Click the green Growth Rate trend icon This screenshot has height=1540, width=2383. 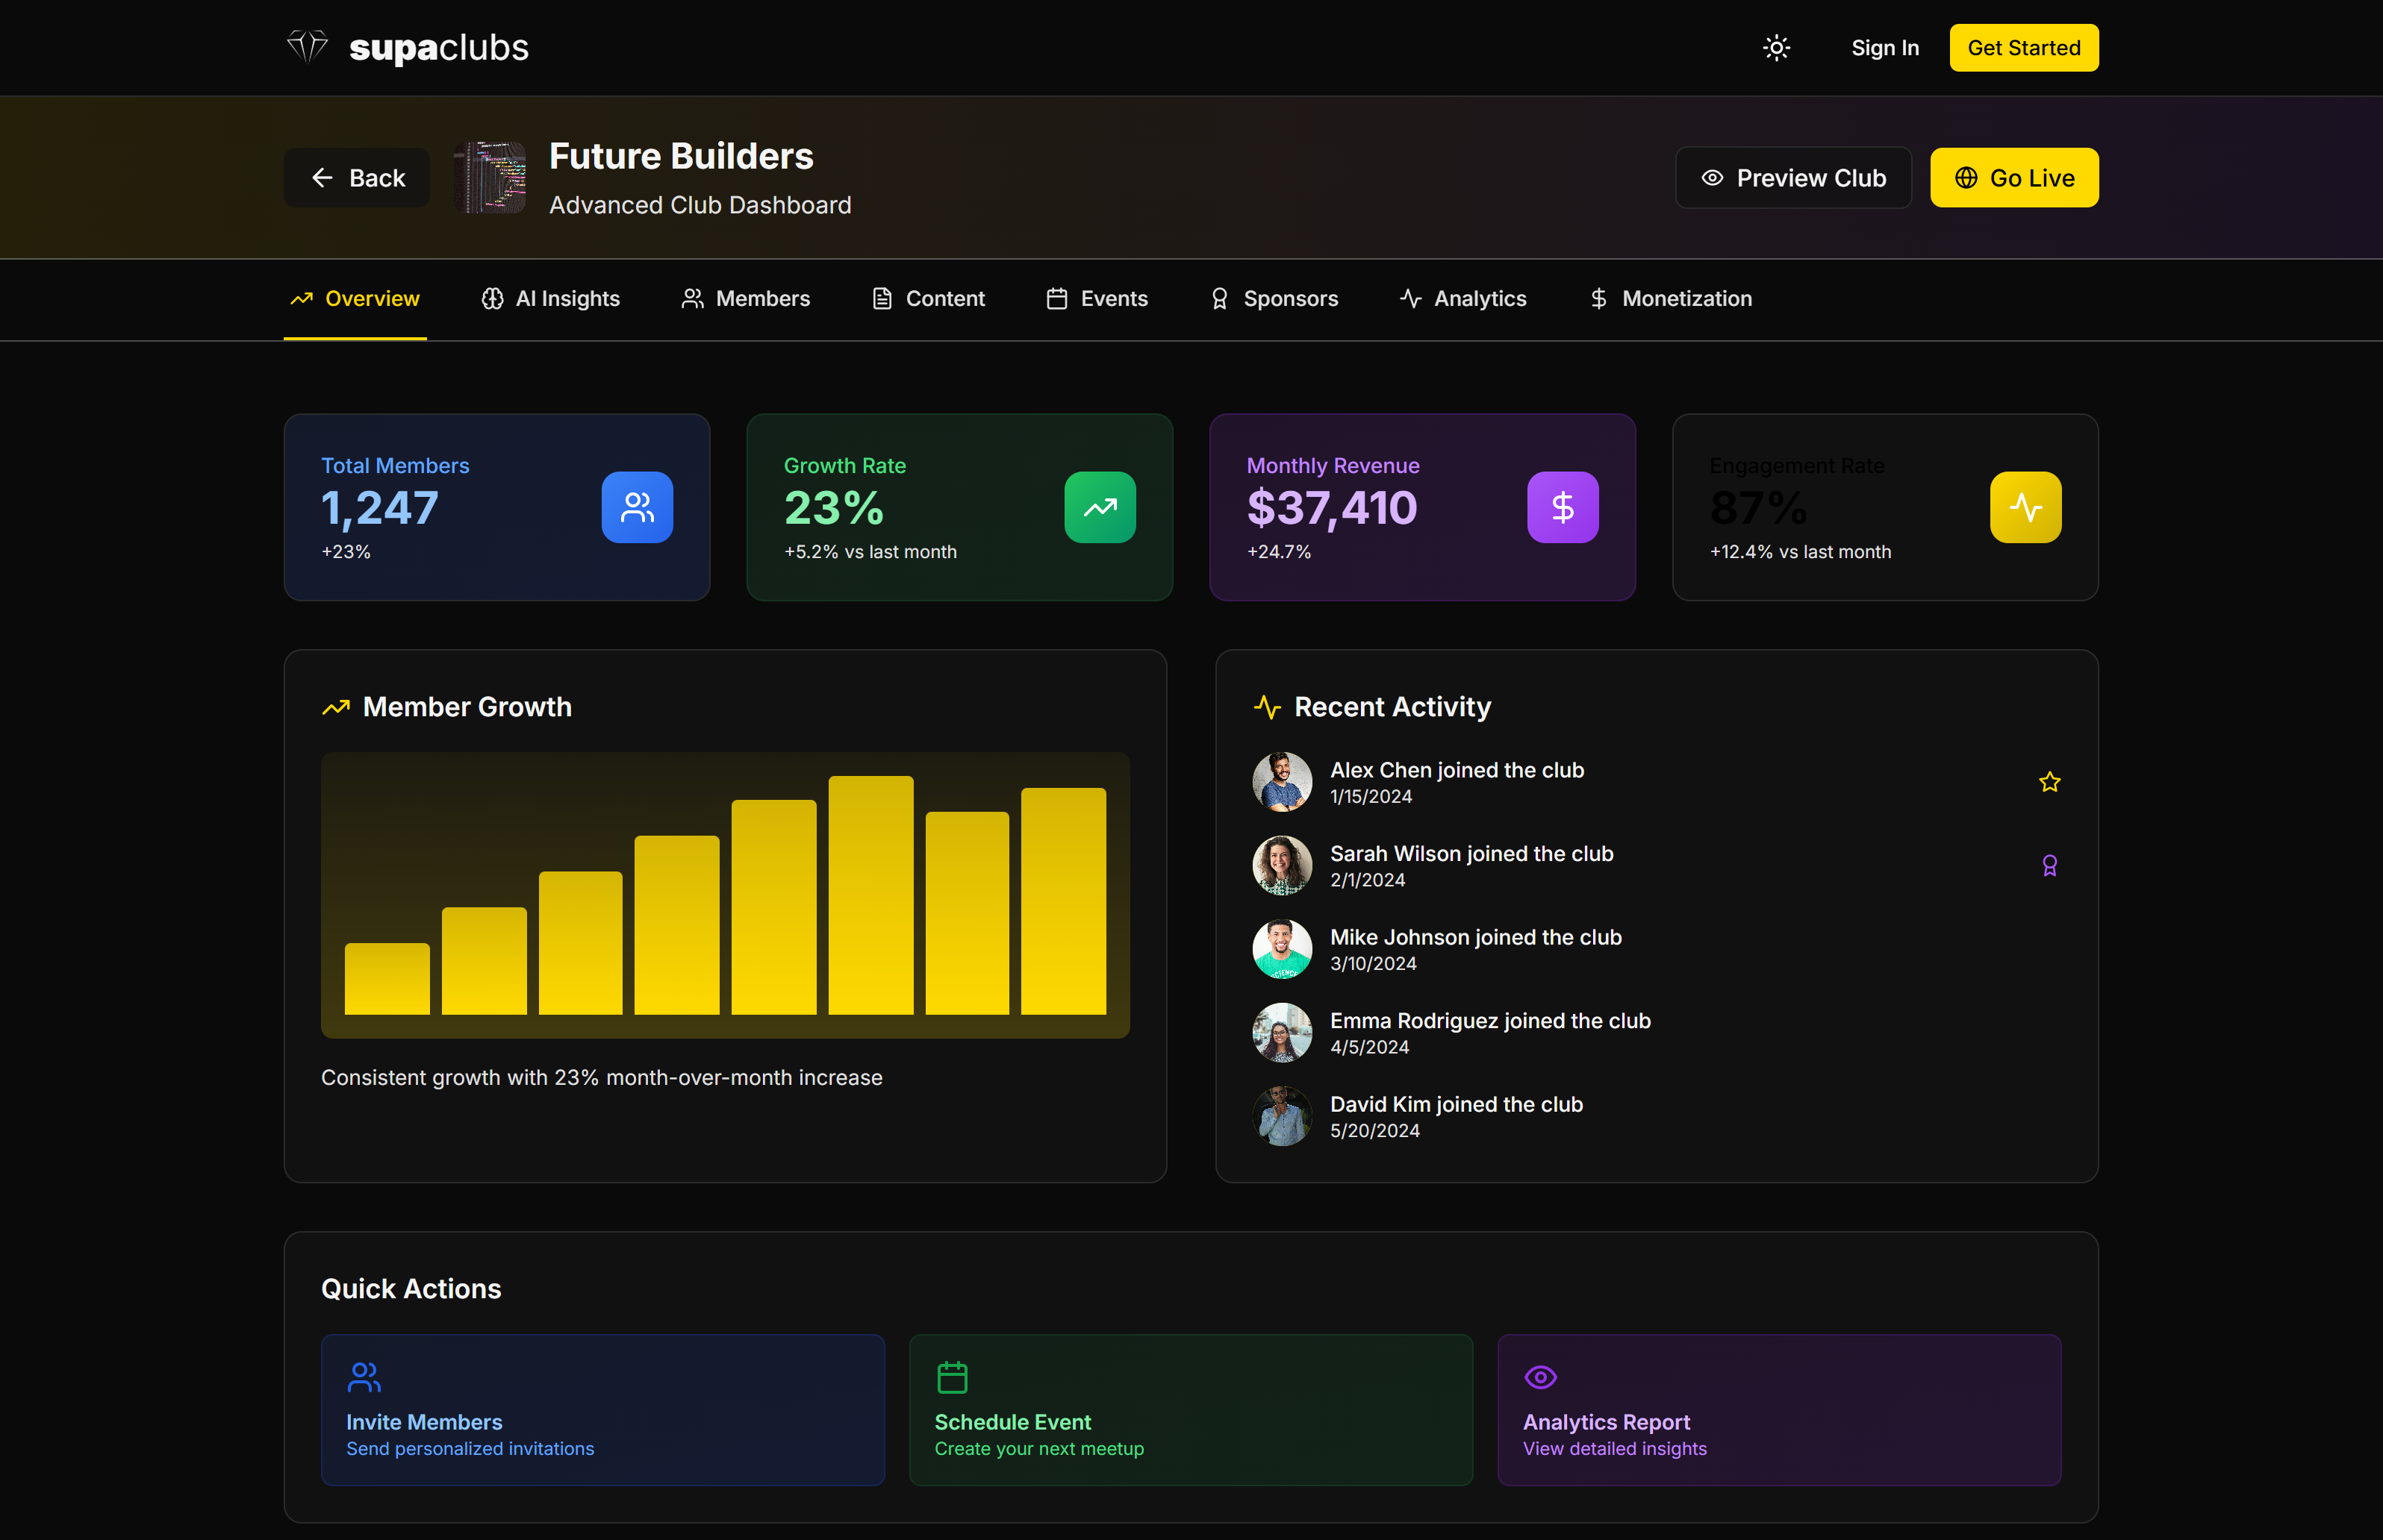(1100, 507)
